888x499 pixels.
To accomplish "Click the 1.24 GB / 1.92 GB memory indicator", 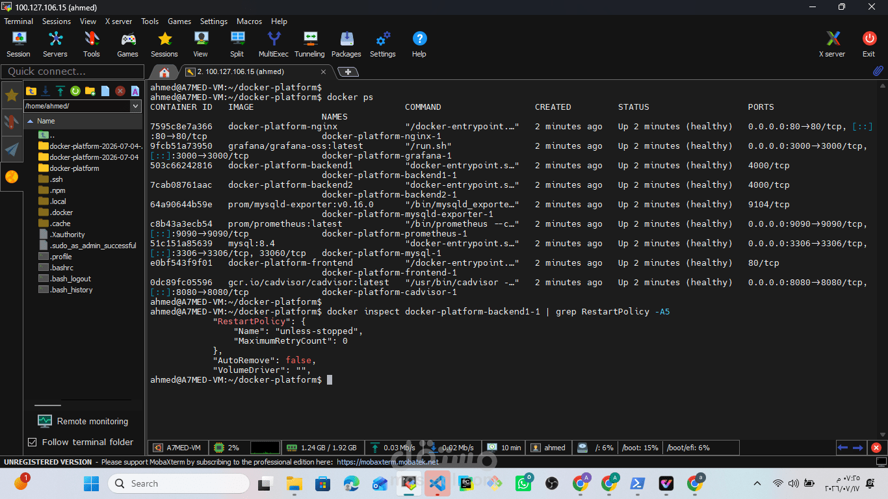I will [x=322, y=448].
